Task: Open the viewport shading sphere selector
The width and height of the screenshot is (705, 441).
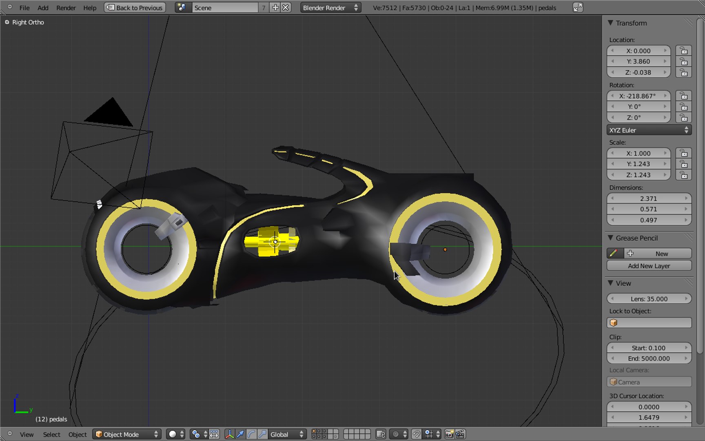Action: [x=176, y=434]
